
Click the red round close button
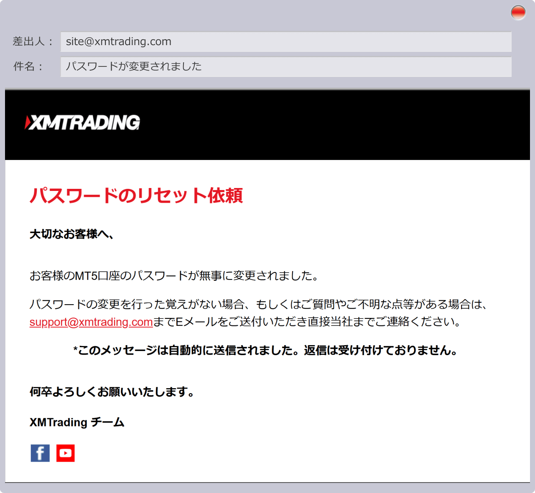(x=518, y=13)
